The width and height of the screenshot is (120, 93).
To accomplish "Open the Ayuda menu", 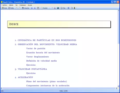I will pyautogui.click(x=30, y=5).
